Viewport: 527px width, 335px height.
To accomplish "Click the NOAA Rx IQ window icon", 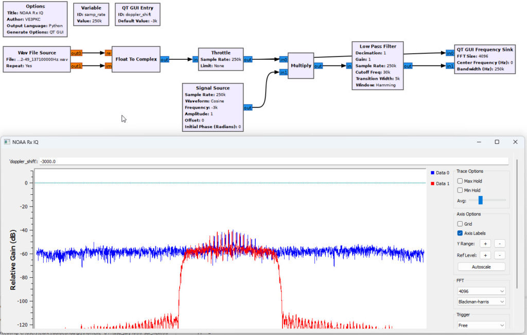I will pos(7,142).
